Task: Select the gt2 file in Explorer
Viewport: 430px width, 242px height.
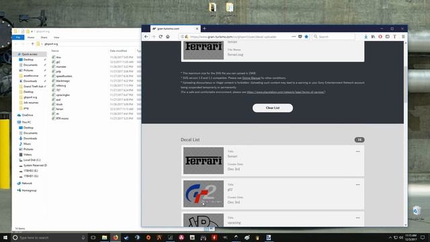Action: tap(58, 62)
